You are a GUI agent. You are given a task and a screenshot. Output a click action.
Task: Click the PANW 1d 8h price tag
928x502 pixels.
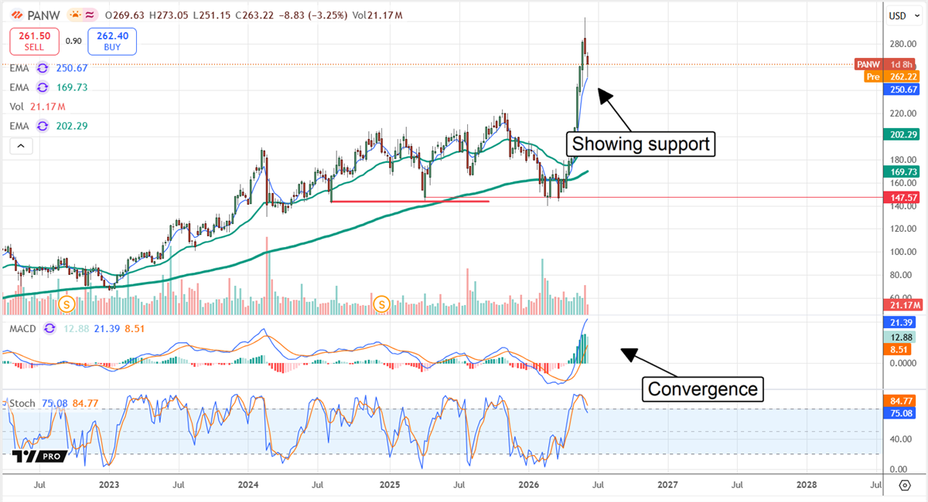(x=886, y=64)
